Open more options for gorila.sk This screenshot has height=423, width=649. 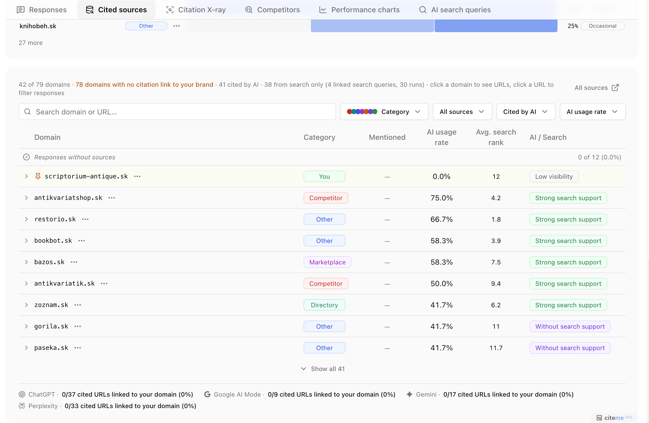pos(78,326)
